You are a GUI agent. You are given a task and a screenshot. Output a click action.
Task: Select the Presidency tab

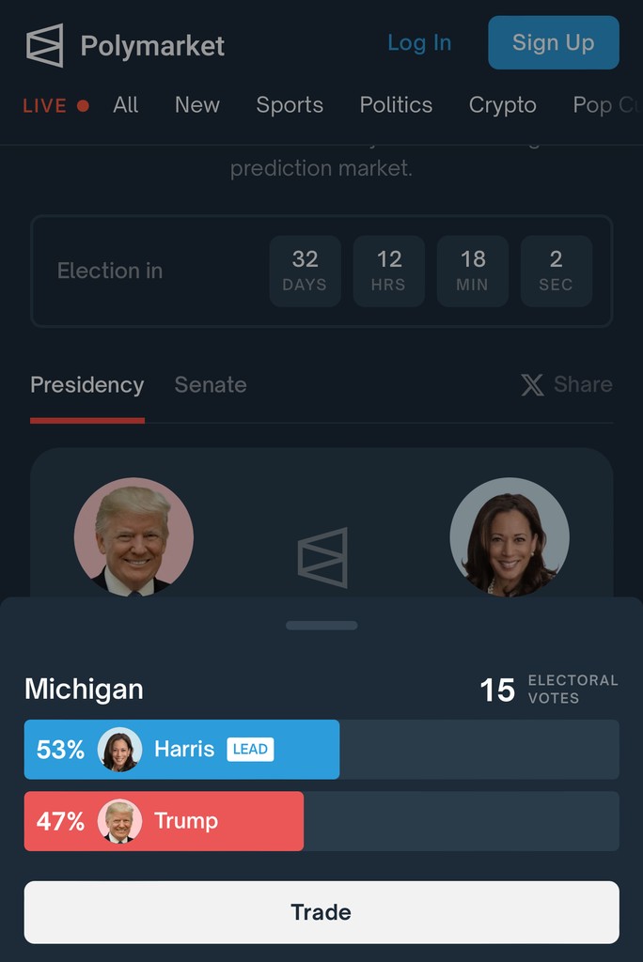[x=86, y=385]
